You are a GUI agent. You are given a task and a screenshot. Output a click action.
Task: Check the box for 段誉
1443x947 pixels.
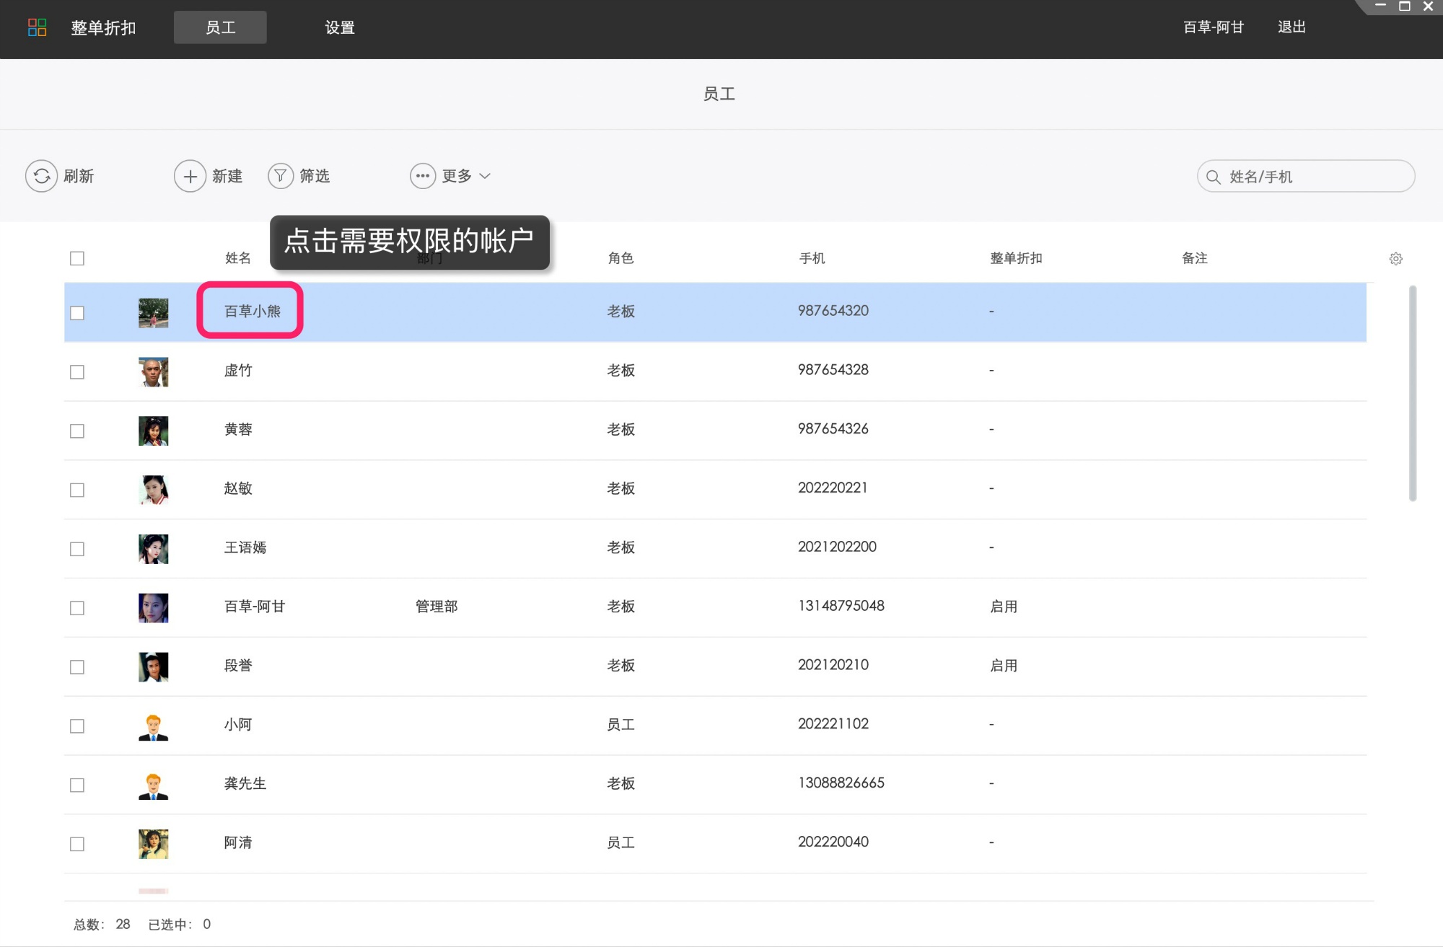[77, 668]
